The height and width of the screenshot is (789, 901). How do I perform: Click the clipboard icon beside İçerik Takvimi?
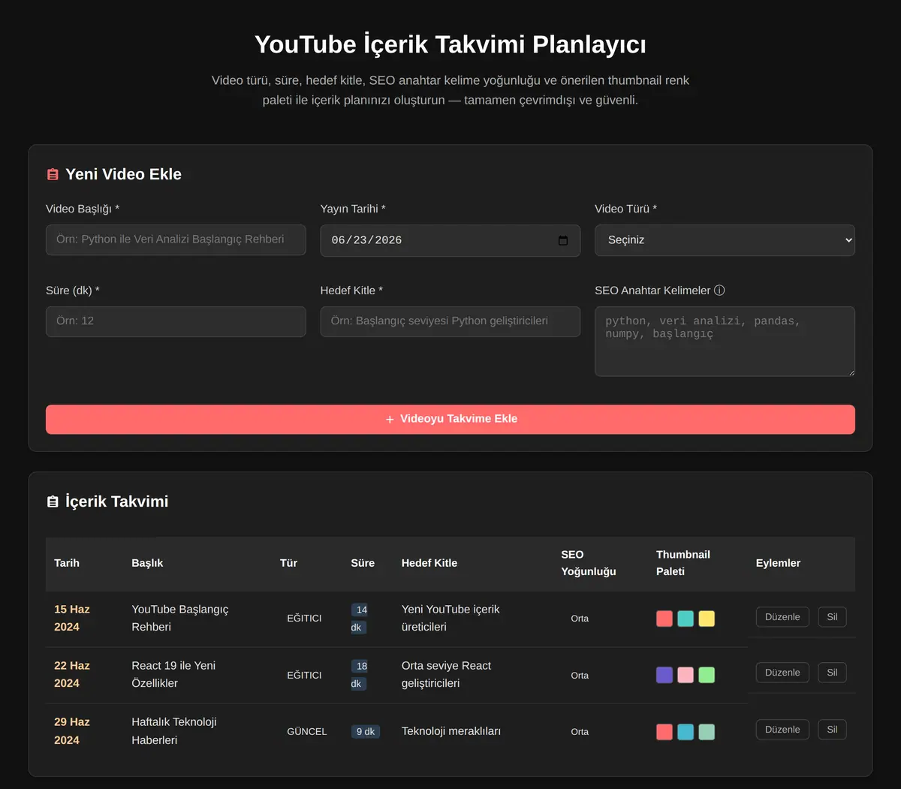coord(53,501)
